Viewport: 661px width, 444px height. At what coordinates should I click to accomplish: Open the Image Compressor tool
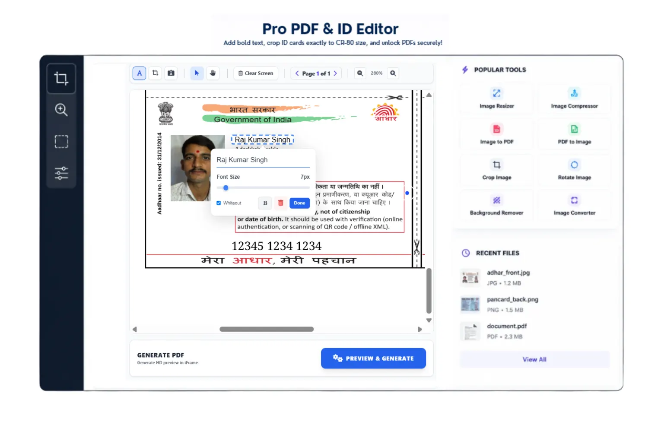[x=574, y=99]
